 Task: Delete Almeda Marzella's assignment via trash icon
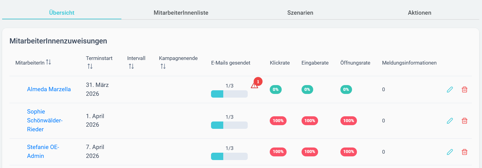[465, 89]
